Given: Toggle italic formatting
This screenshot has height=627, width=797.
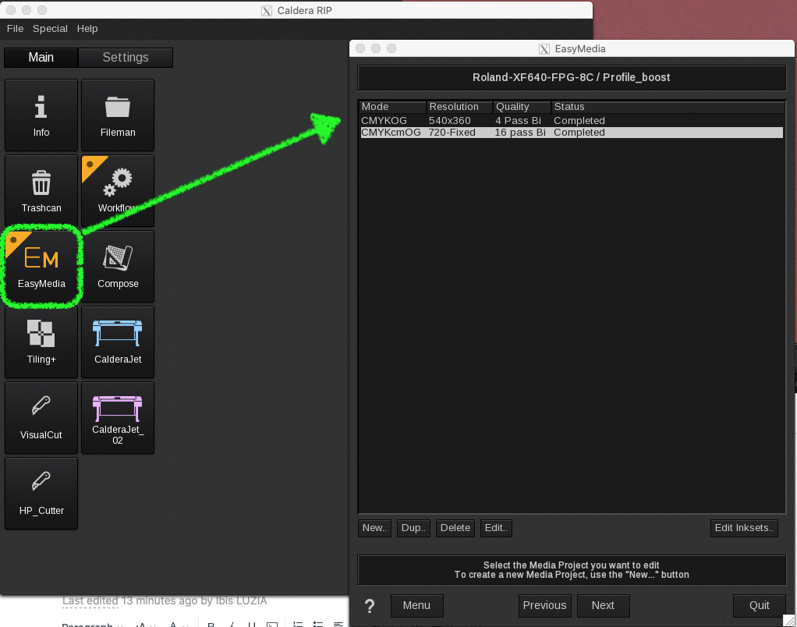Looking at the screenshot, I should 231,624.
